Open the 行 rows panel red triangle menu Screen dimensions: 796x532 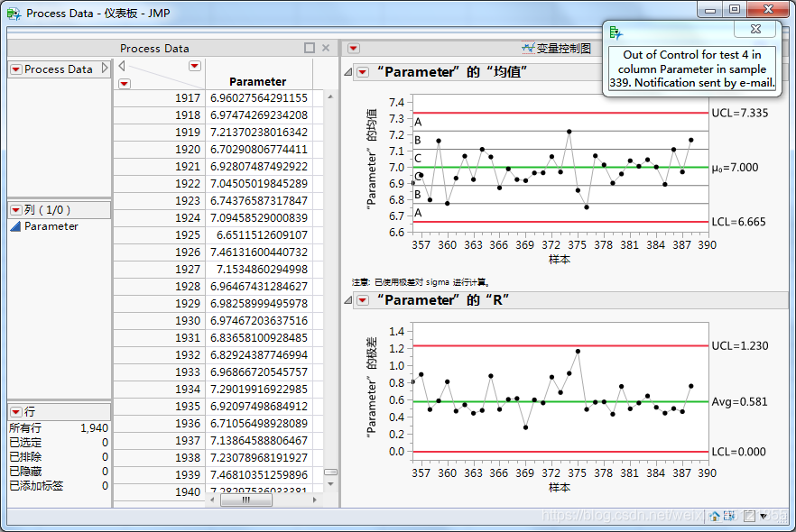(16, 412)
